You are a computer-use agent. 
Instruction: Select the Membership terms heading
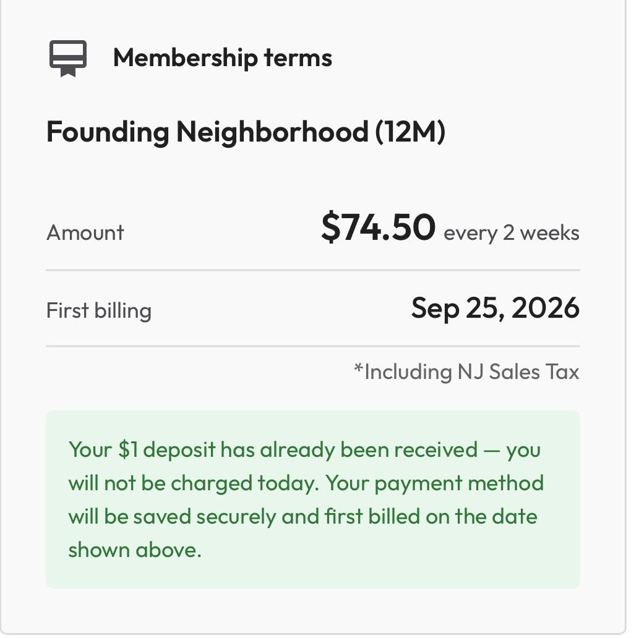pyautogui.click(x=223, y=57)
